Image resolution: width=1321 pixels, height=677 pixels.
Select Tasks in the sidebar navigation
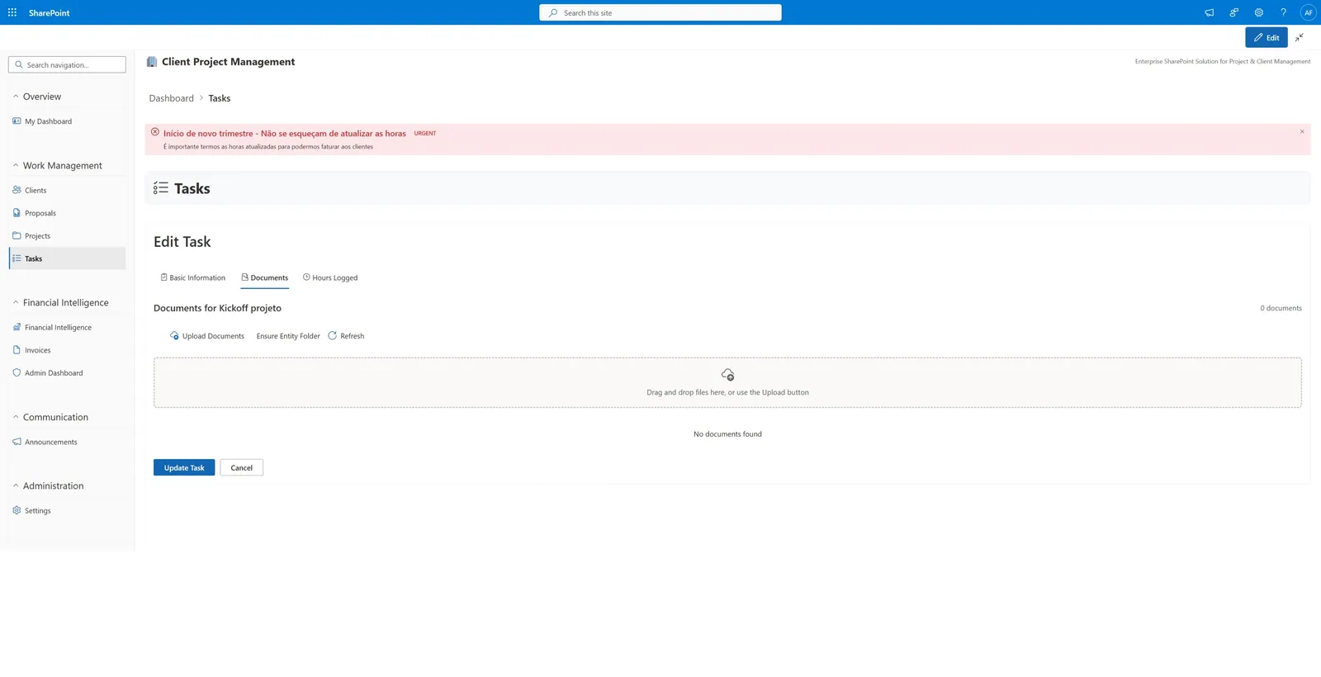tap(67, 258)
